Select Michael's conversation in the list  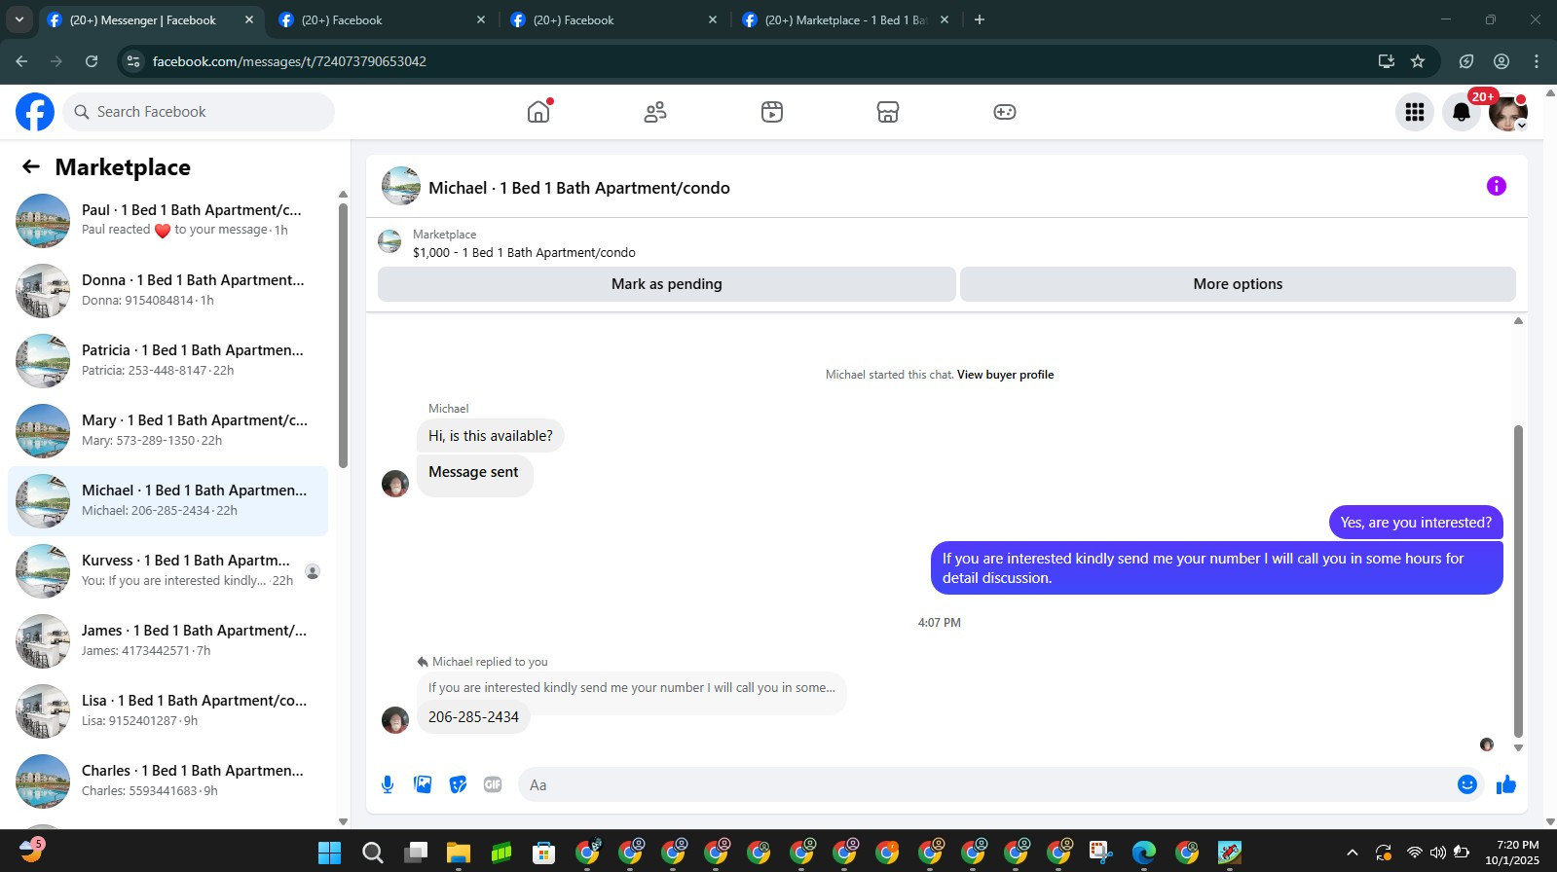(x=167, y=501)
